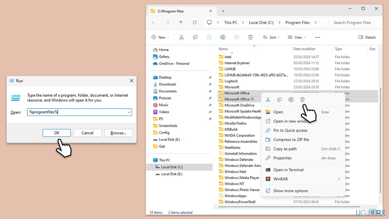The image size is (389, 219).
Task: Click This PC in the address breadcrumb
Action: [x=231, y=23]
